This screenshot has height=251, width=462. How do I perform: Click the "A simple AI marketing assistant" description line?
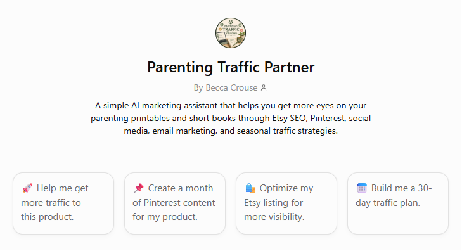point(231,105)
